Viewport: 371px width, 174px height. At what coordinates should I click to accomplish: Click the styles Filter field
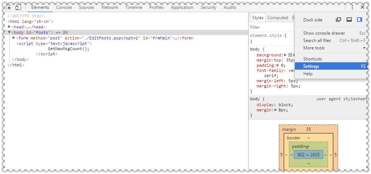click(x=272, y=27)
